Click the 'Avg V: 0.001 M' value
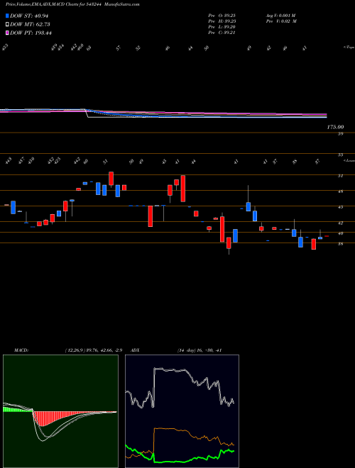This screenshot has height=468, width=355. click(x=280, y=16)
